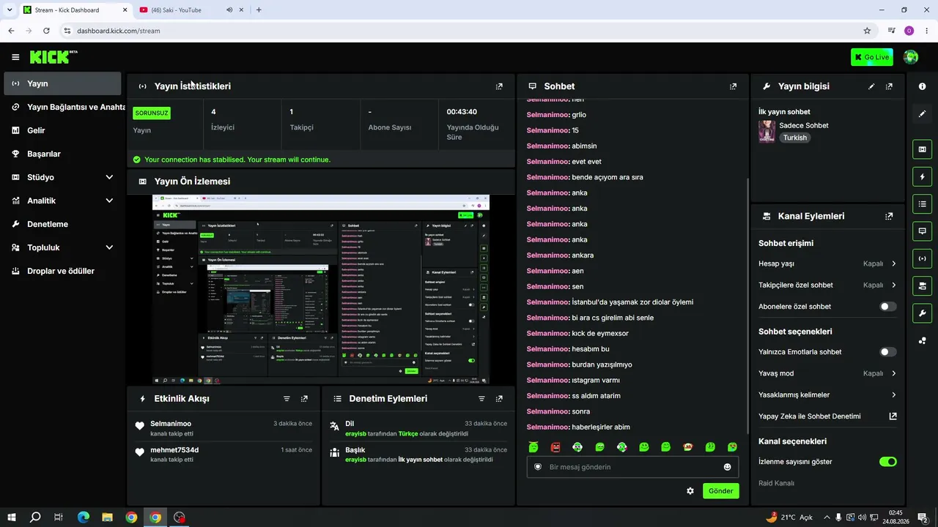The width and height of the screenshot is (938, 527).
Task: Open Hesap yaşı options chevron
Action: pos(893,263)
